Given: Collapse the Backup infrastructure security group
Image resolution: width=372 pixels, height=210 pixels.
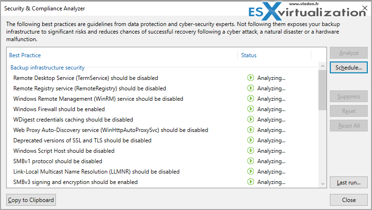Looking at the screenshot, I should tap(47, 68).
